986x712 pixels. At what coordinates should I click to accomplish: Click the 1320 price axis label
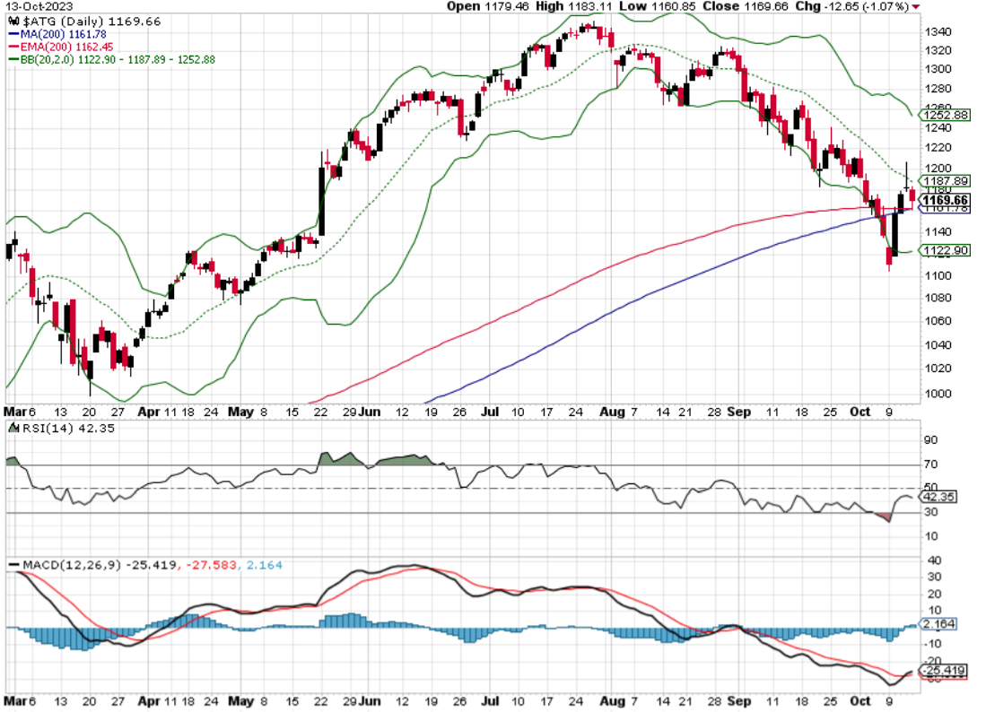[938, 50]
